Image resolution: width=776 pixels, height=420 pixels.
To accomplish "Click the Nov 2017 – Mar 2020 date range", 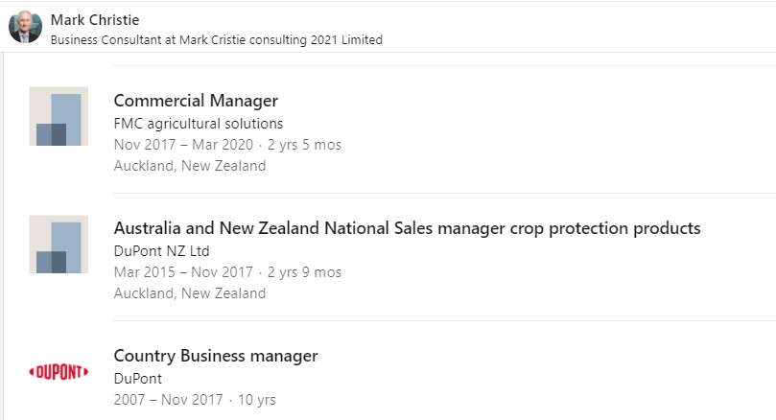I will tap(183, 145).
